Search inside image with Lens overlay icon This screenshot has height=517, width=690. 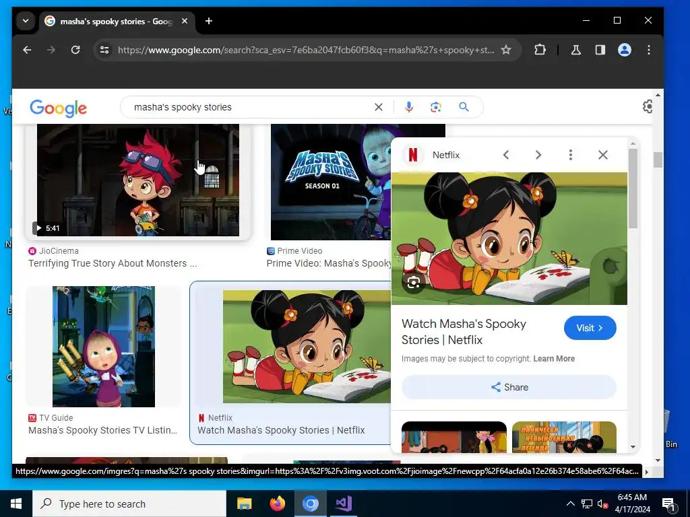[x=413, y=283]
